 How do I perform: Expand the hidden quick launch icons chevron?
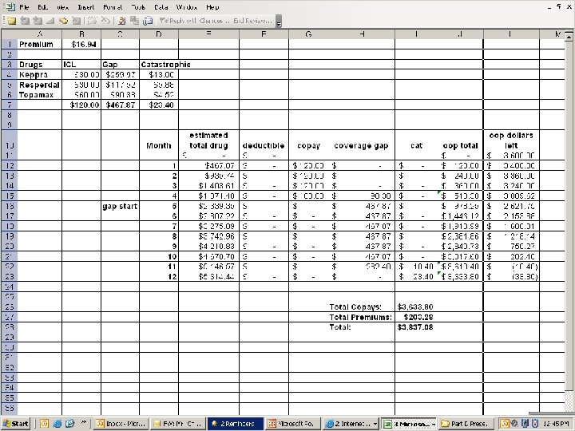83,422
